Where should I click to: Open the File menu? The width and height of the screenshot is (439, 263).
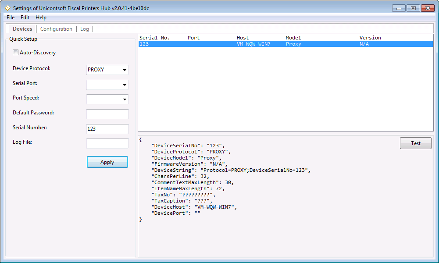tap(11, 18)
